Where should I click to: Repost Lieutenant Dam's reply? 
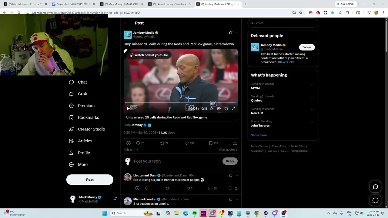pyautogui.click(x=167, y=188)
